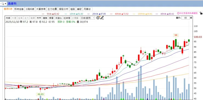The height and width of the screenshot is (100, 203).
Task: Click the 晶豪科 stock name title
Action: point(12,4)
